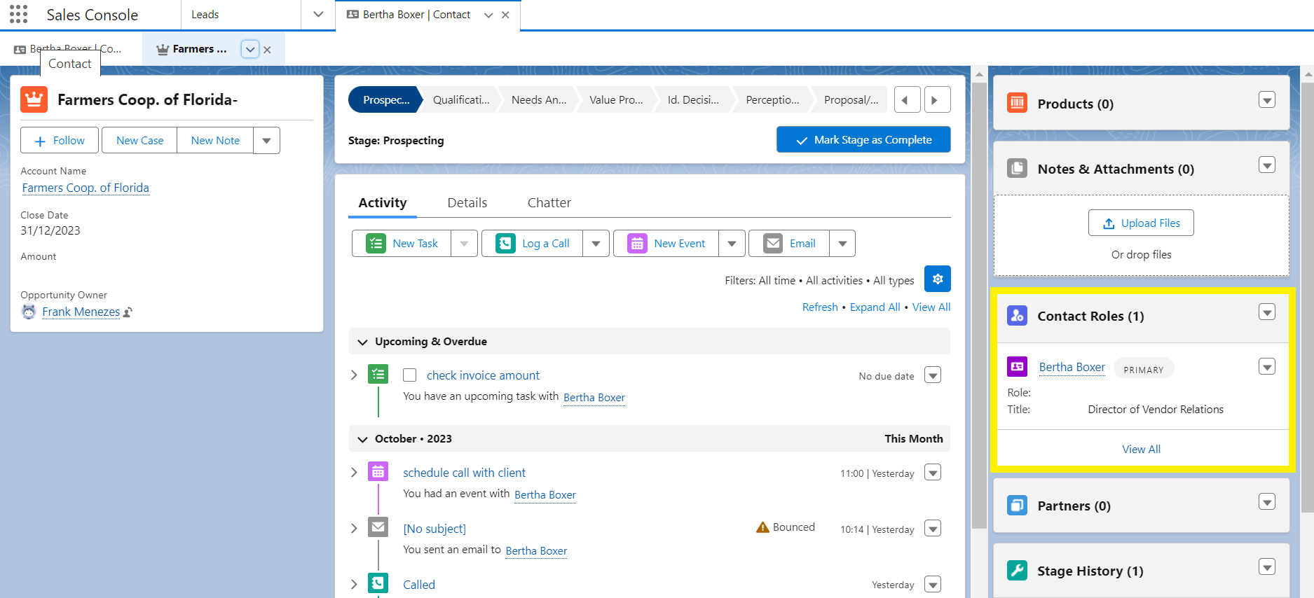
Task: Select the Qualification stage in path
Action: tap(460, 99)
